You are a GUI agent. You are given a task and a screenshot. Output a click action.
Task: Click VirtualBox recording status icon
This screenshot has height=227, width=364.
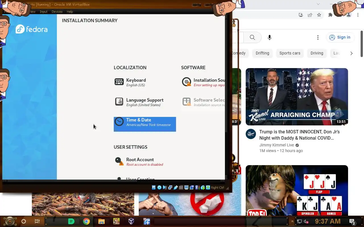(192, 188)
